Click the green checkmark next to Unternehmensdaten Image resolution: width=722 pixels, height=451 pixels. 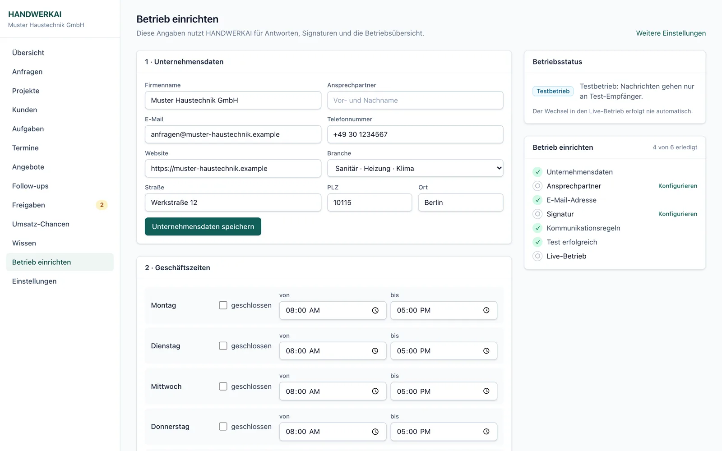click(x=537, y=172)
